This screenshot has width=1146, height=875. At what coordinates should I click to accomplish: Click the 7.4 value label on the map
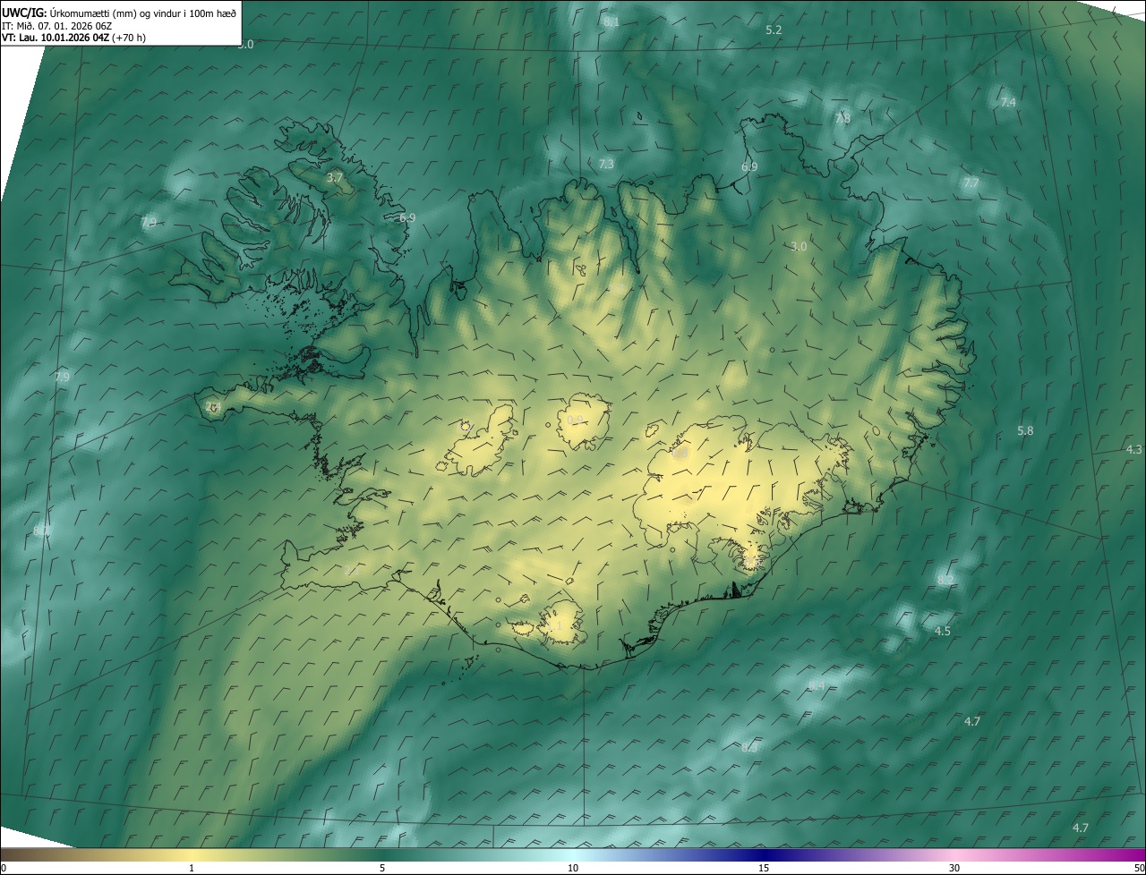[1008, 103]
